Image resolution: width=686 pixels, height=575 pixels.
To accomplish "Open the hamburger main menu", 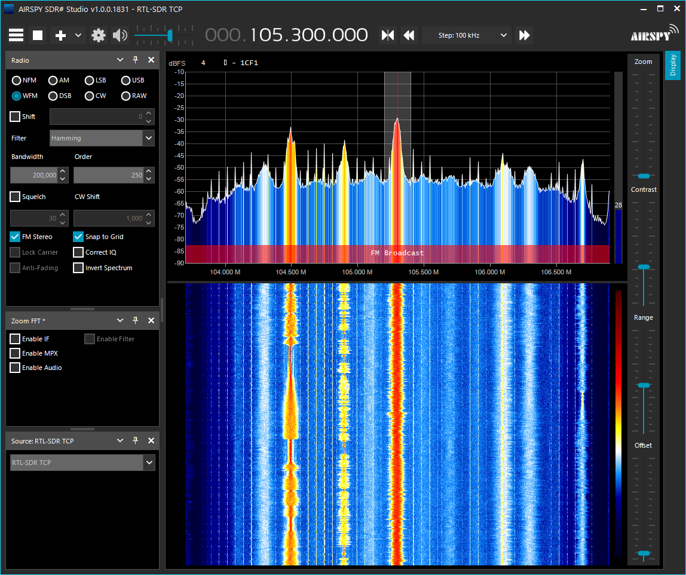I will (16, 35).
